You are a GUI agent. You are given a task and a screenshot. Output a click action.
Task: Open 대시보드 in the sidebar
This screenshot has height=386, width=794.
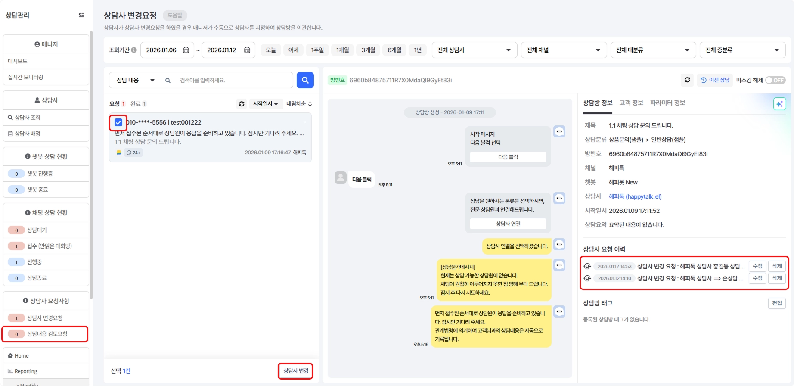tap(46, 61)
